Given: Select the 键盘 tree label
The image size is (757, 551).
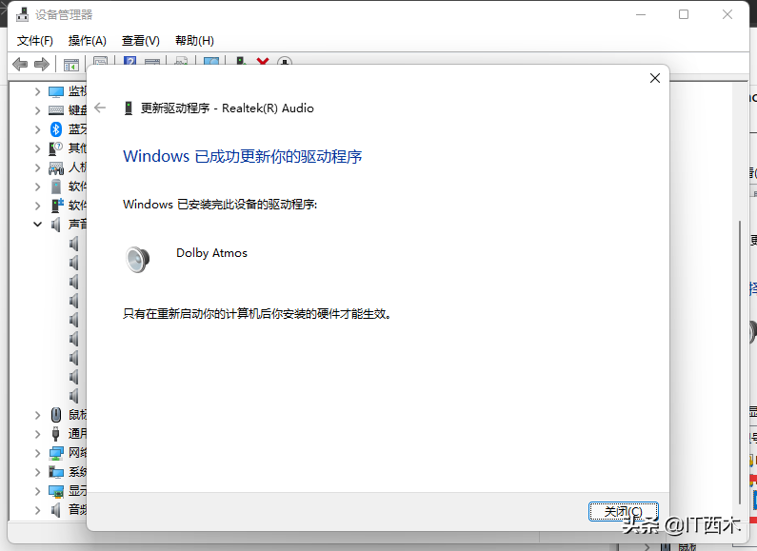Looking at the screenshot, I should point(77,110).
